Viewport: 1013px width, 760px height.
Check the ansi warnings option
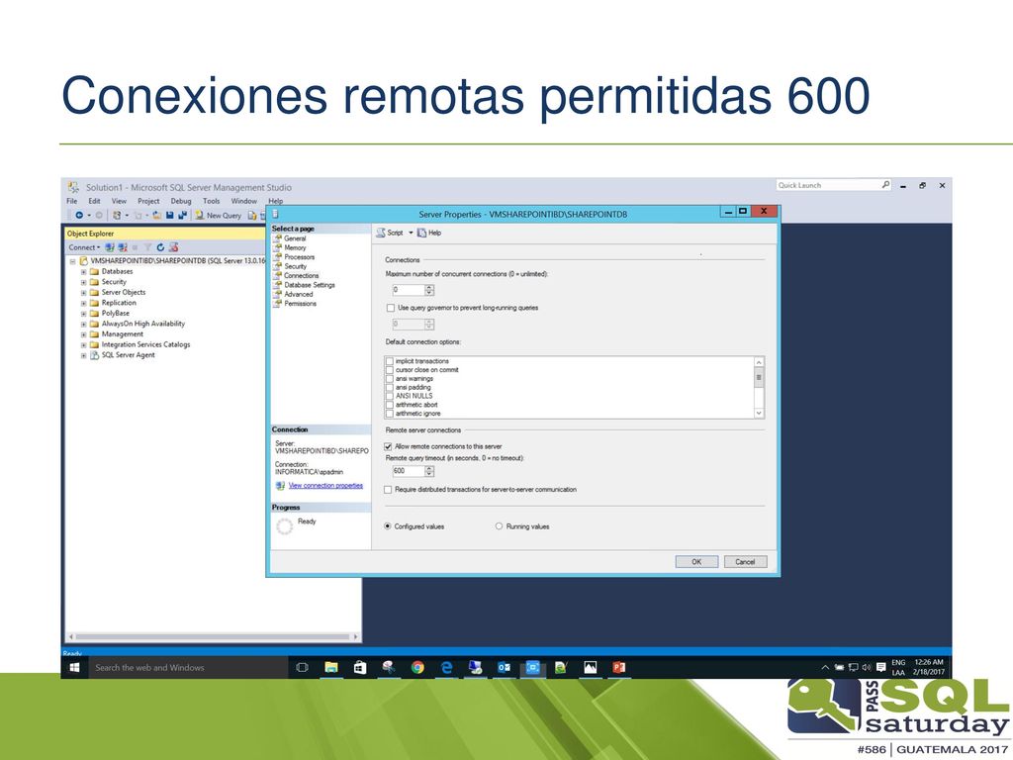390,379
